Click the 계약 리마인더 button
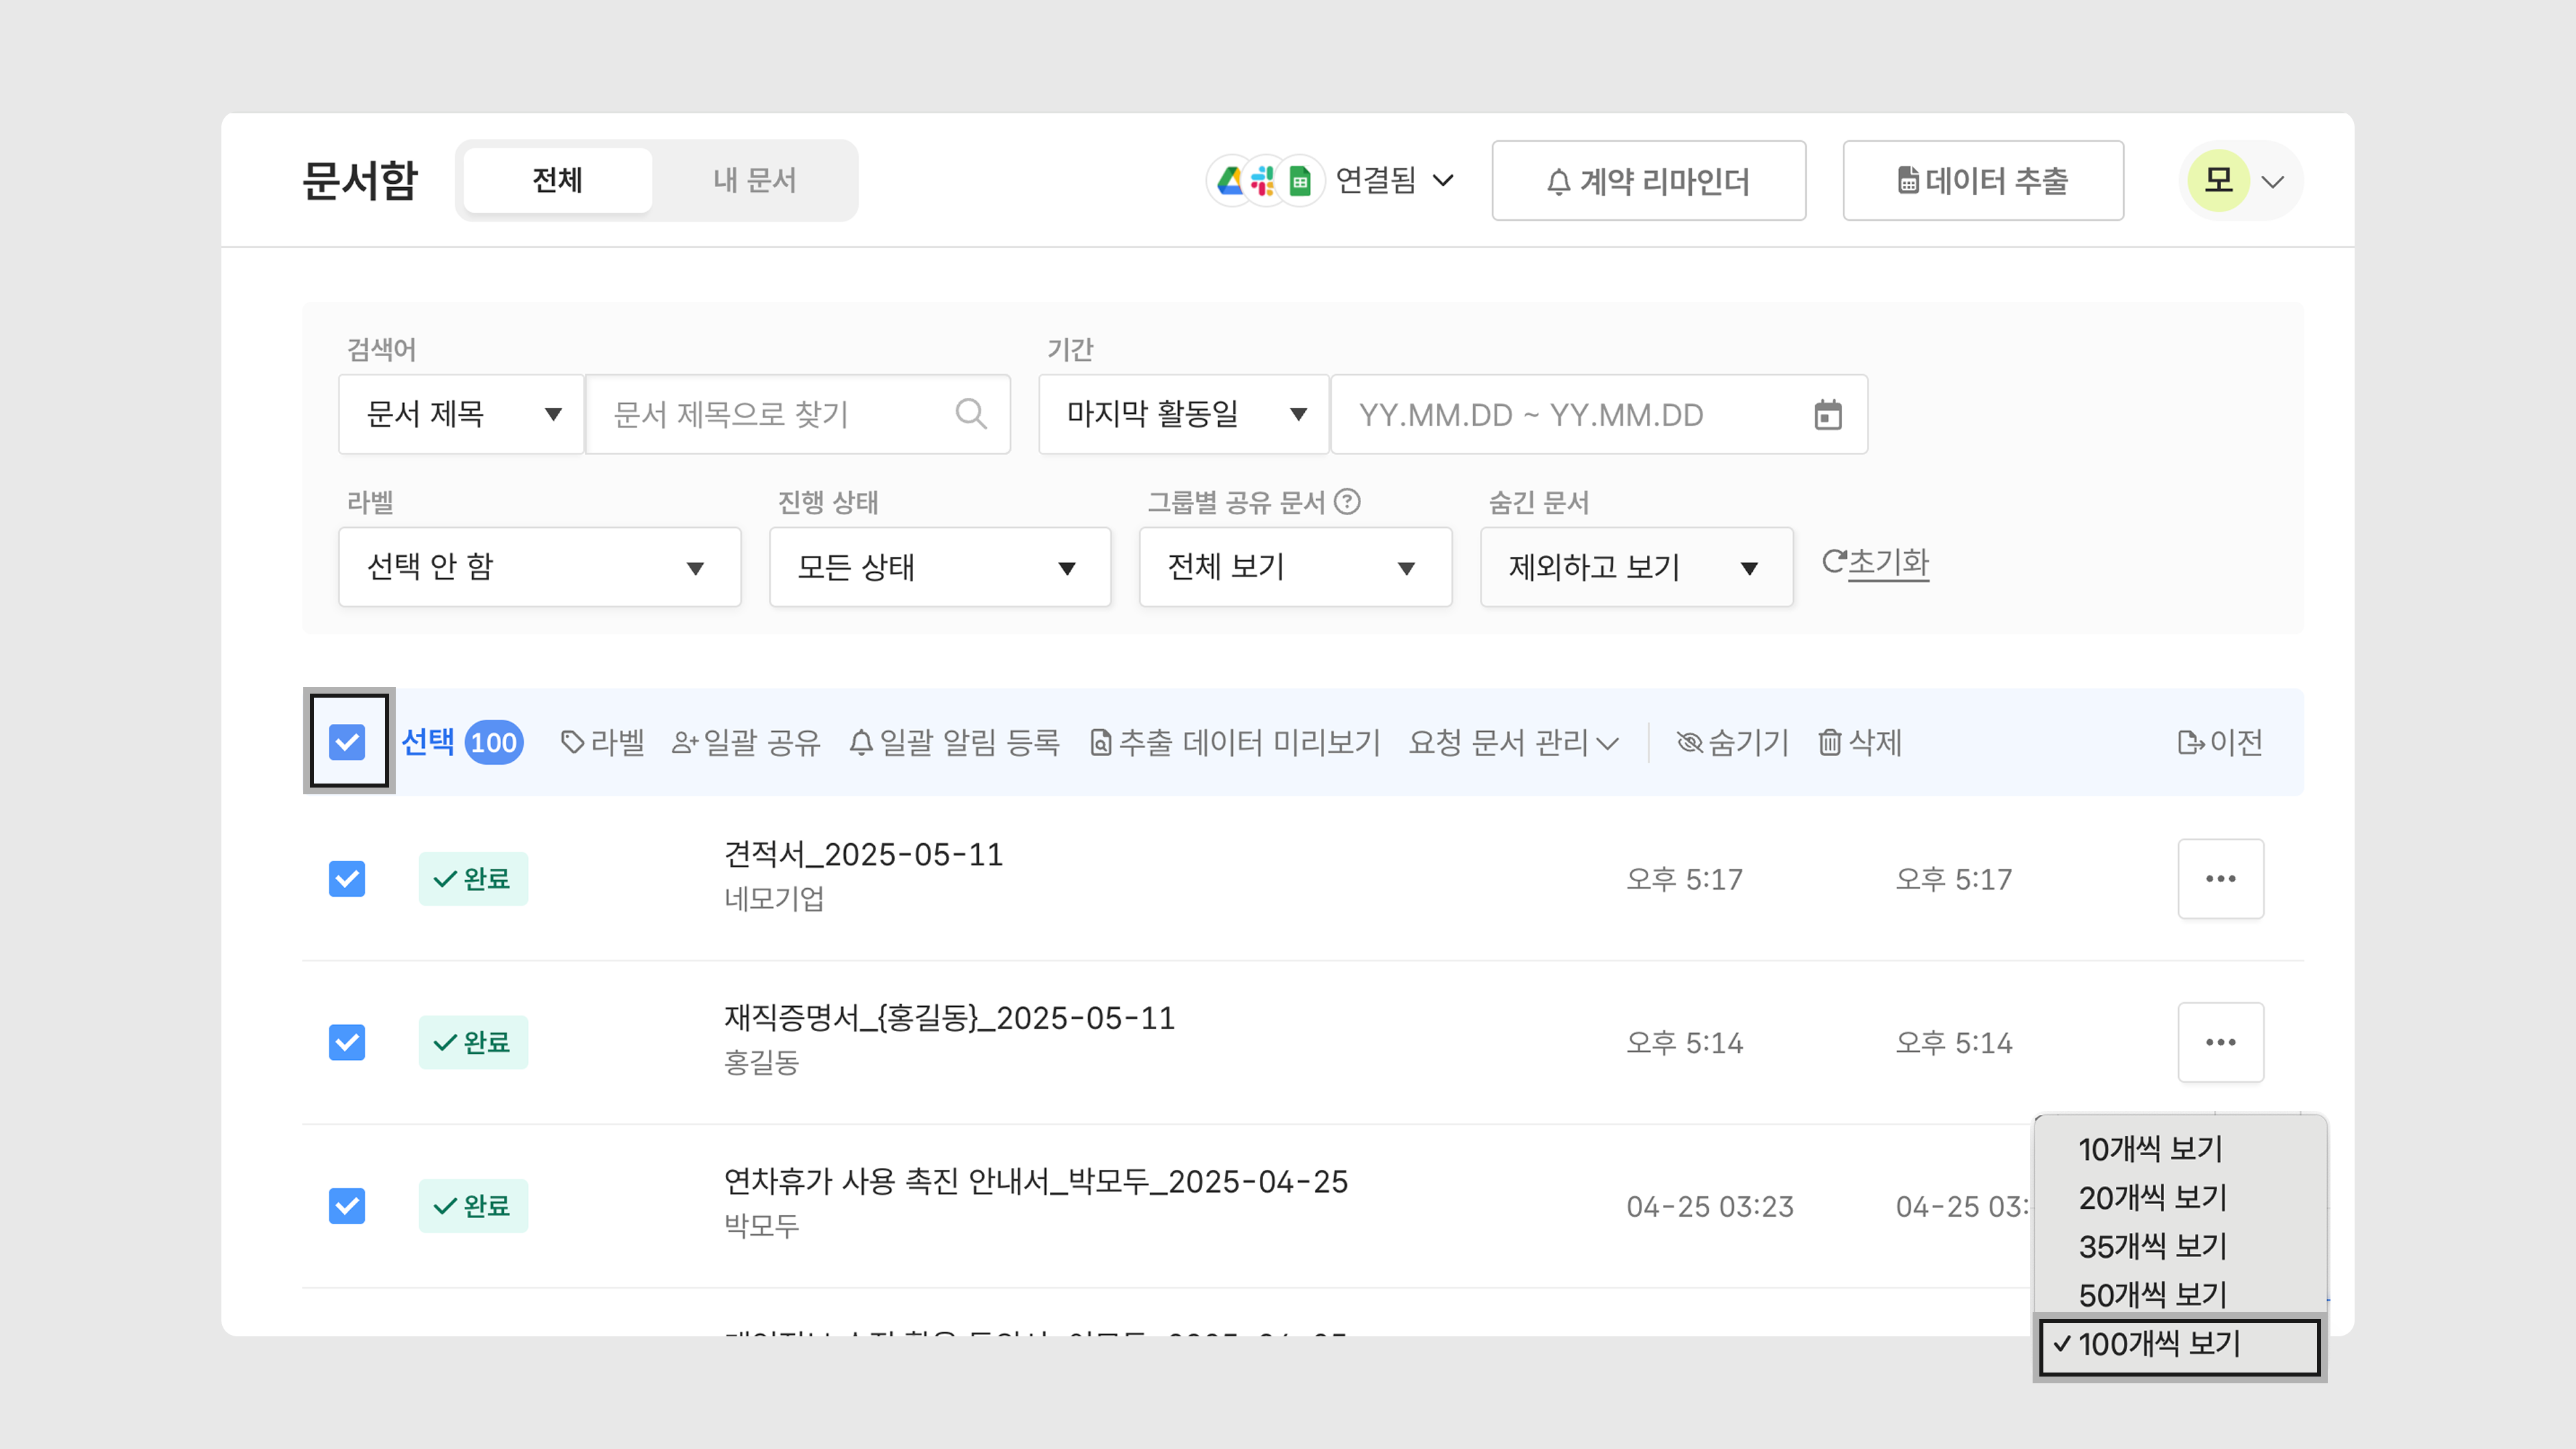The image size is (2576, 1449). point(1648,181)
